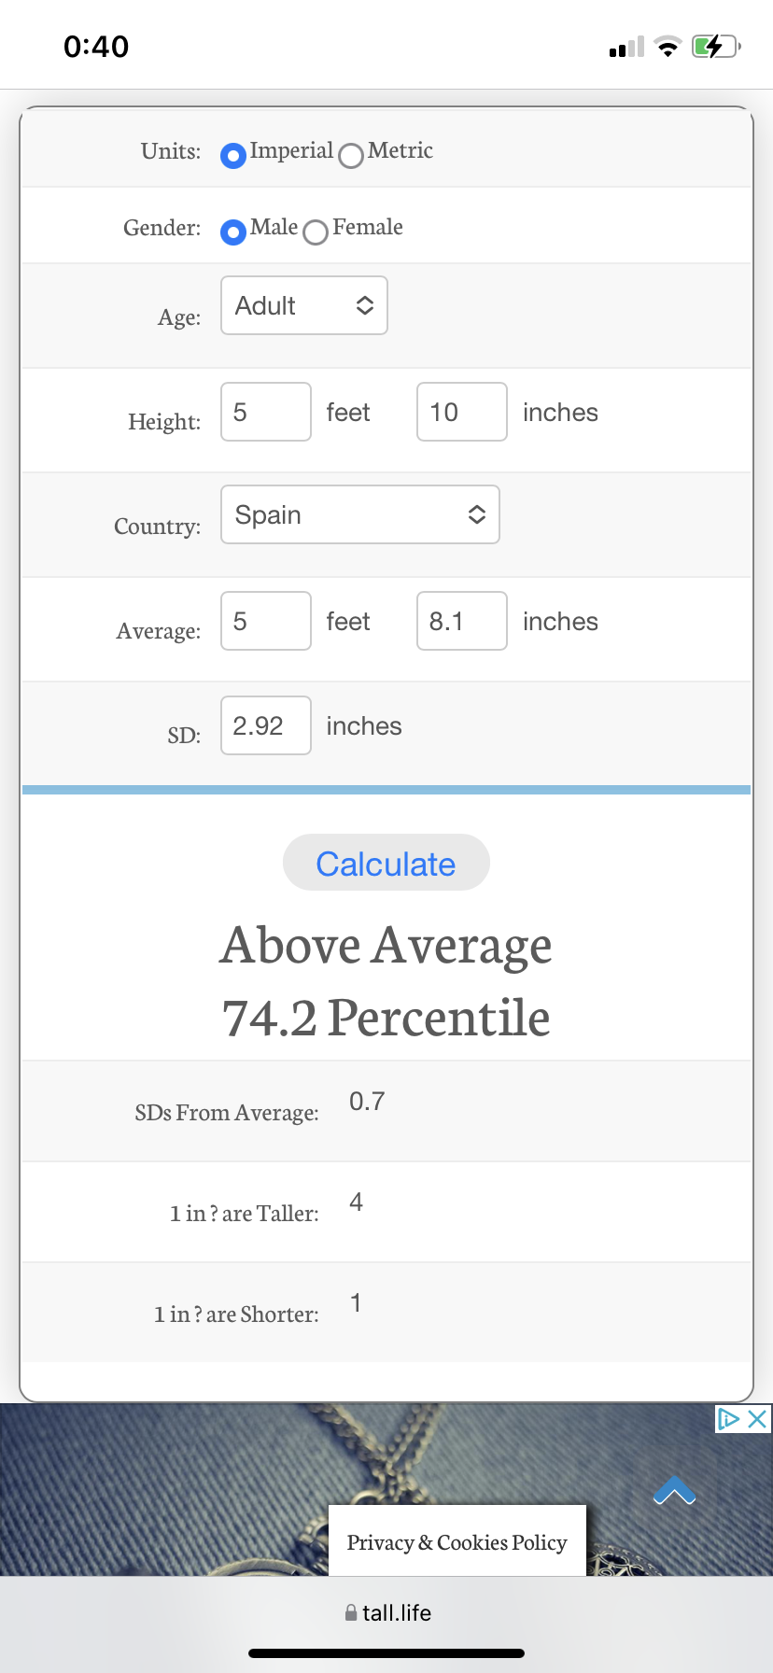Tap the Wi-Fi icon in status bar
The height and width of the screenshot is (1673, 773).
668,46
